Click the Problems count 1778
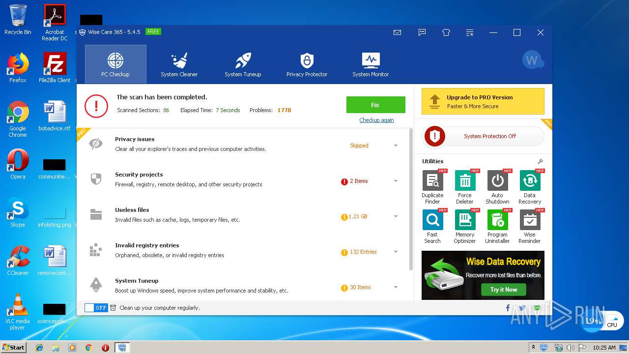The image size is (629, 354). (284, 110)
